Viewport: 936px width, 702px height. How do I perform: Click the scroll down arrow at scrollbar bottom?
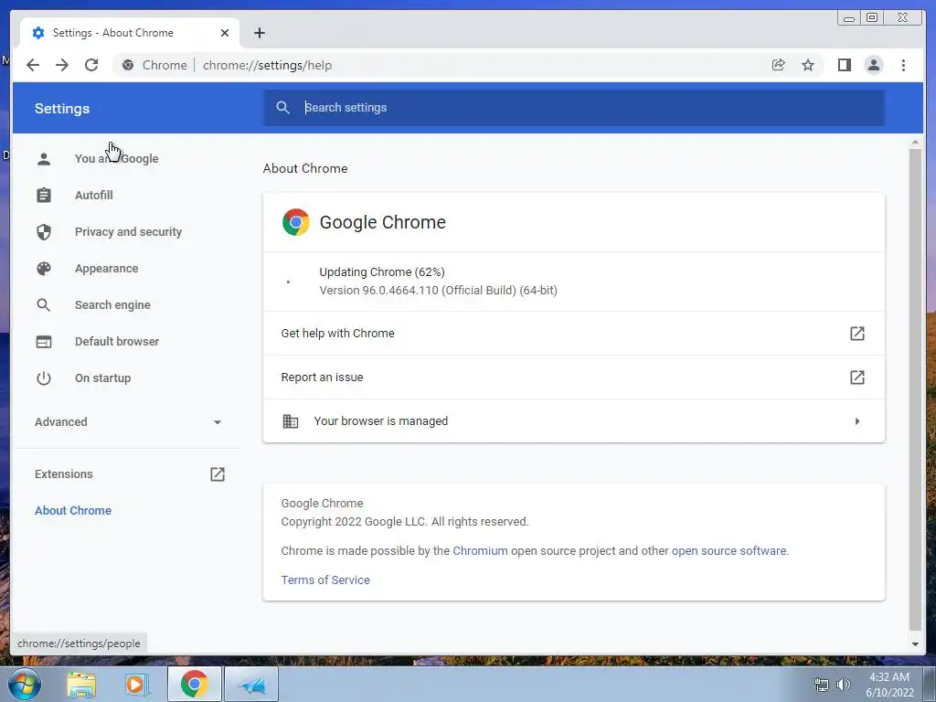point(915,644)
